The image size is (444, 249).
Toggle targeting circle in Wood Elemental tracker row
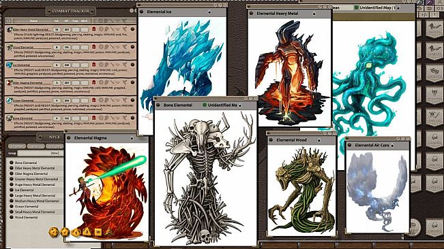pyautogui.click(x=102, y=47)
